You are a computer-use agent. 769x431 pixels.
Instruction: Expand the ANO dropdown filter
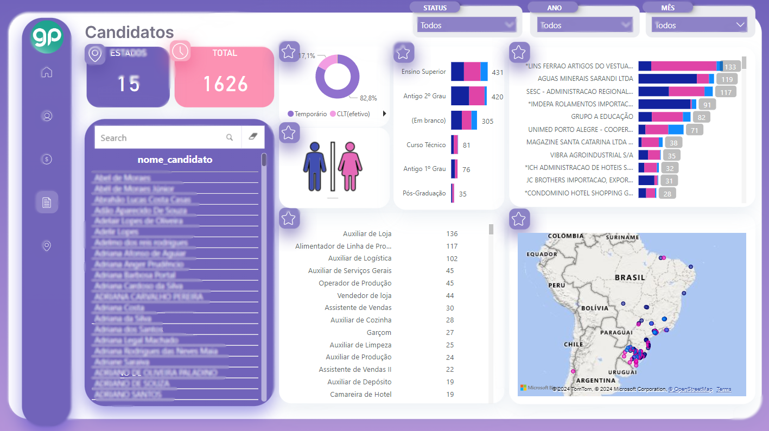tap(584, 25)
